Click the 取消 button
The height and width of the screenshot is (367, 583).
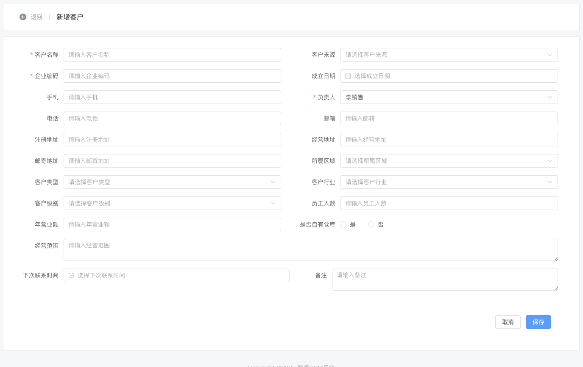(x=508, y=322)
